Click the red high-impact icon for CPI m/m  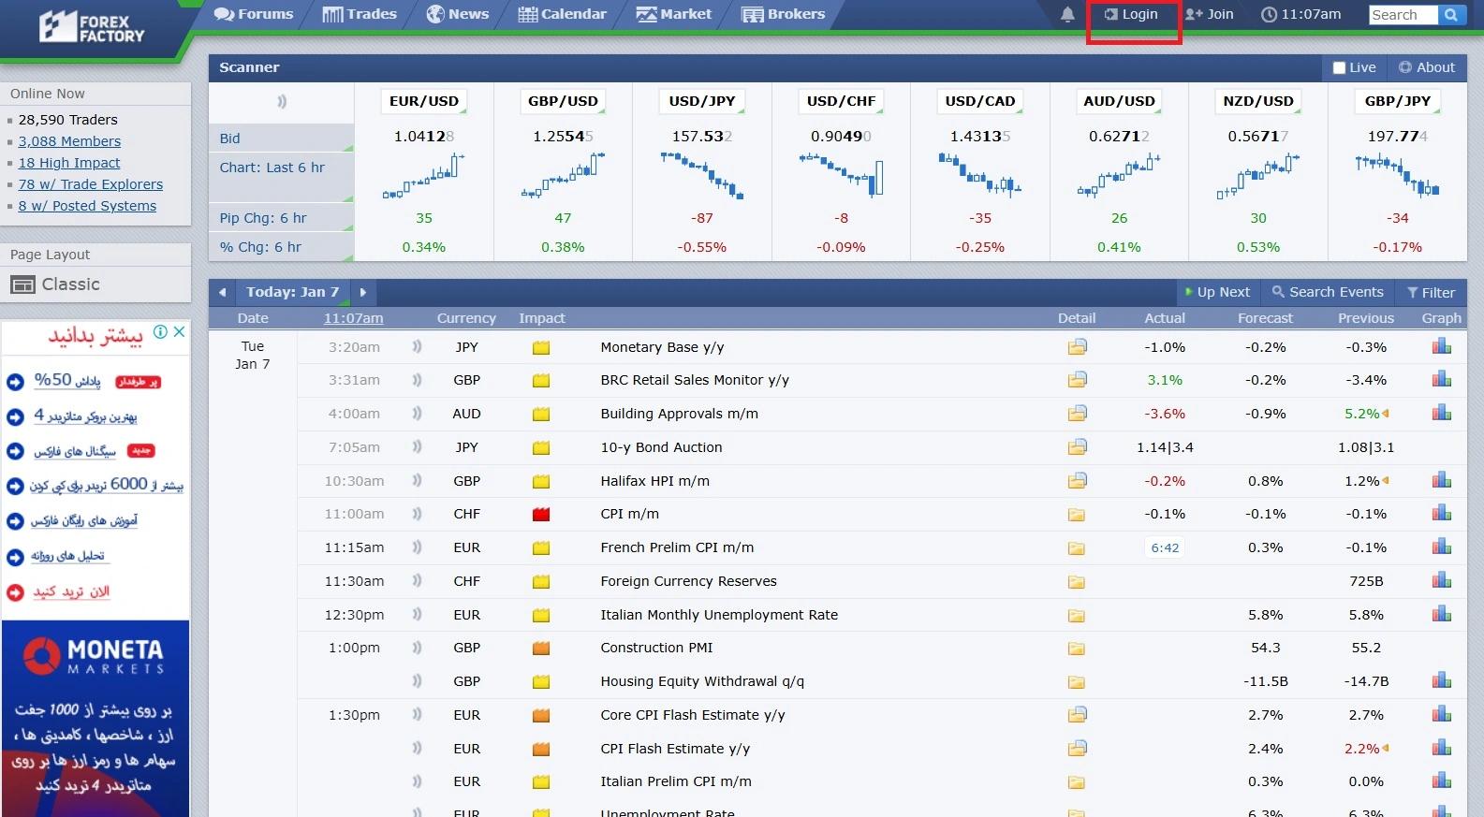[541, 515]
